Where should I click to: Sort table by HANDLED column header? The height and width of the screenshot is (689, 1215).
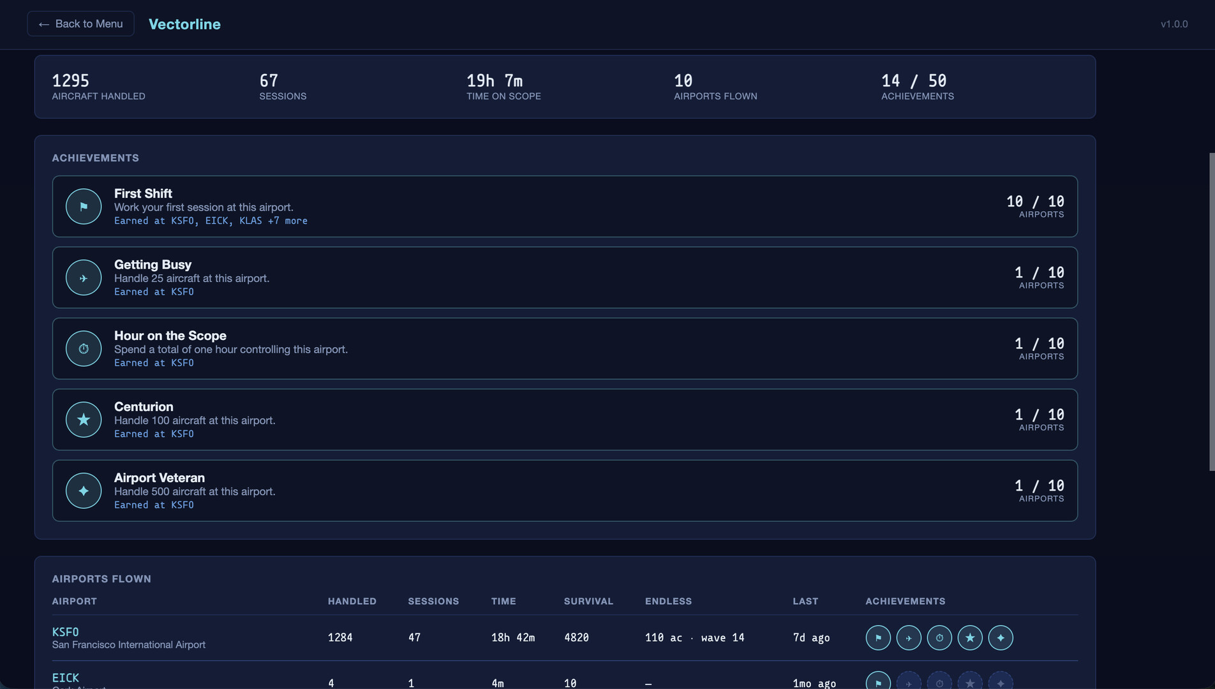click(x=352, y=601)
